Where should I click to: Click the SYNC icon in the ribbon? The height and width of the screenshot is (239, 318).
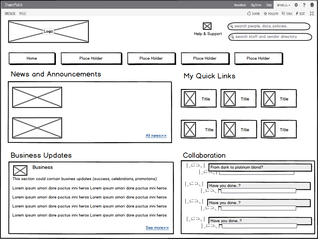click(x=283, y=14)
